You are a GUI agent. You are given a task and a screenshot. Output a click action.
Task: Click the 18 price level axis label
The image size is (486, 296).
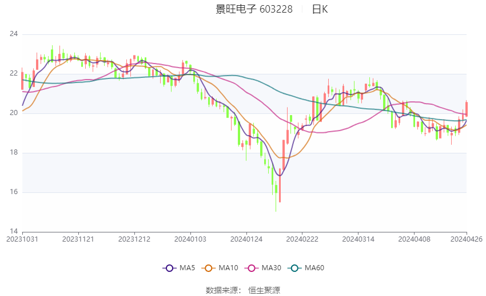point(14,153)
